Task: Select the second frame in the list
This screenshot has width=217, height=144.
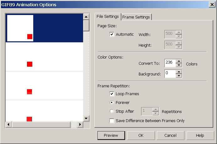Action: [x=44, y=57]
